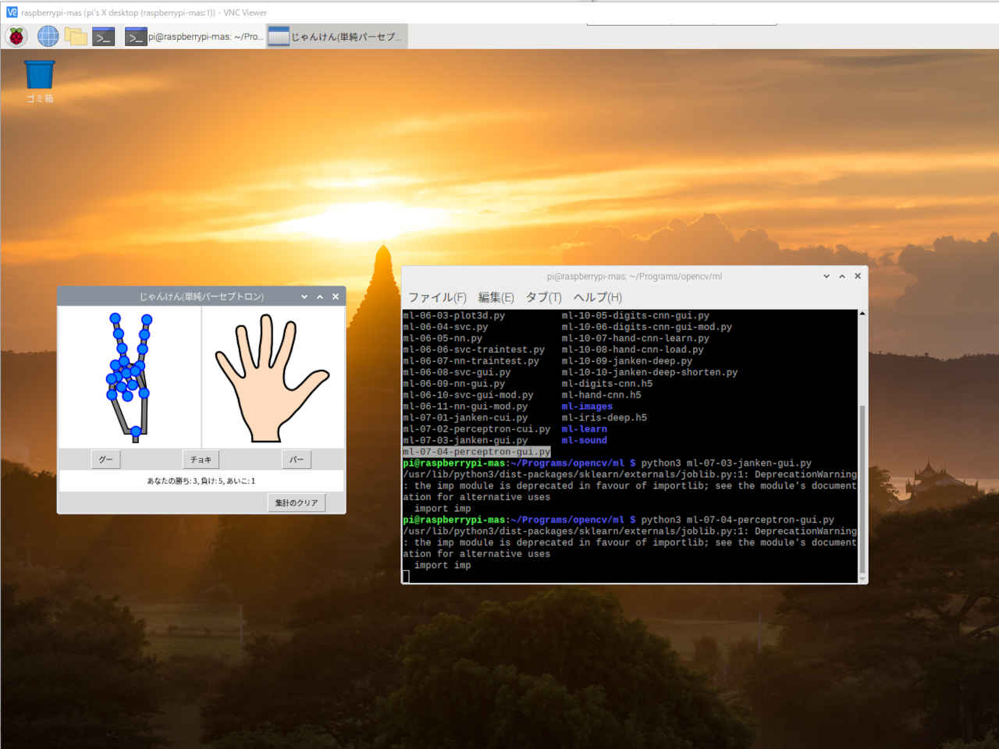999x749 pixels.
Task: Click the グー button
Action: [x=105, y=460]
